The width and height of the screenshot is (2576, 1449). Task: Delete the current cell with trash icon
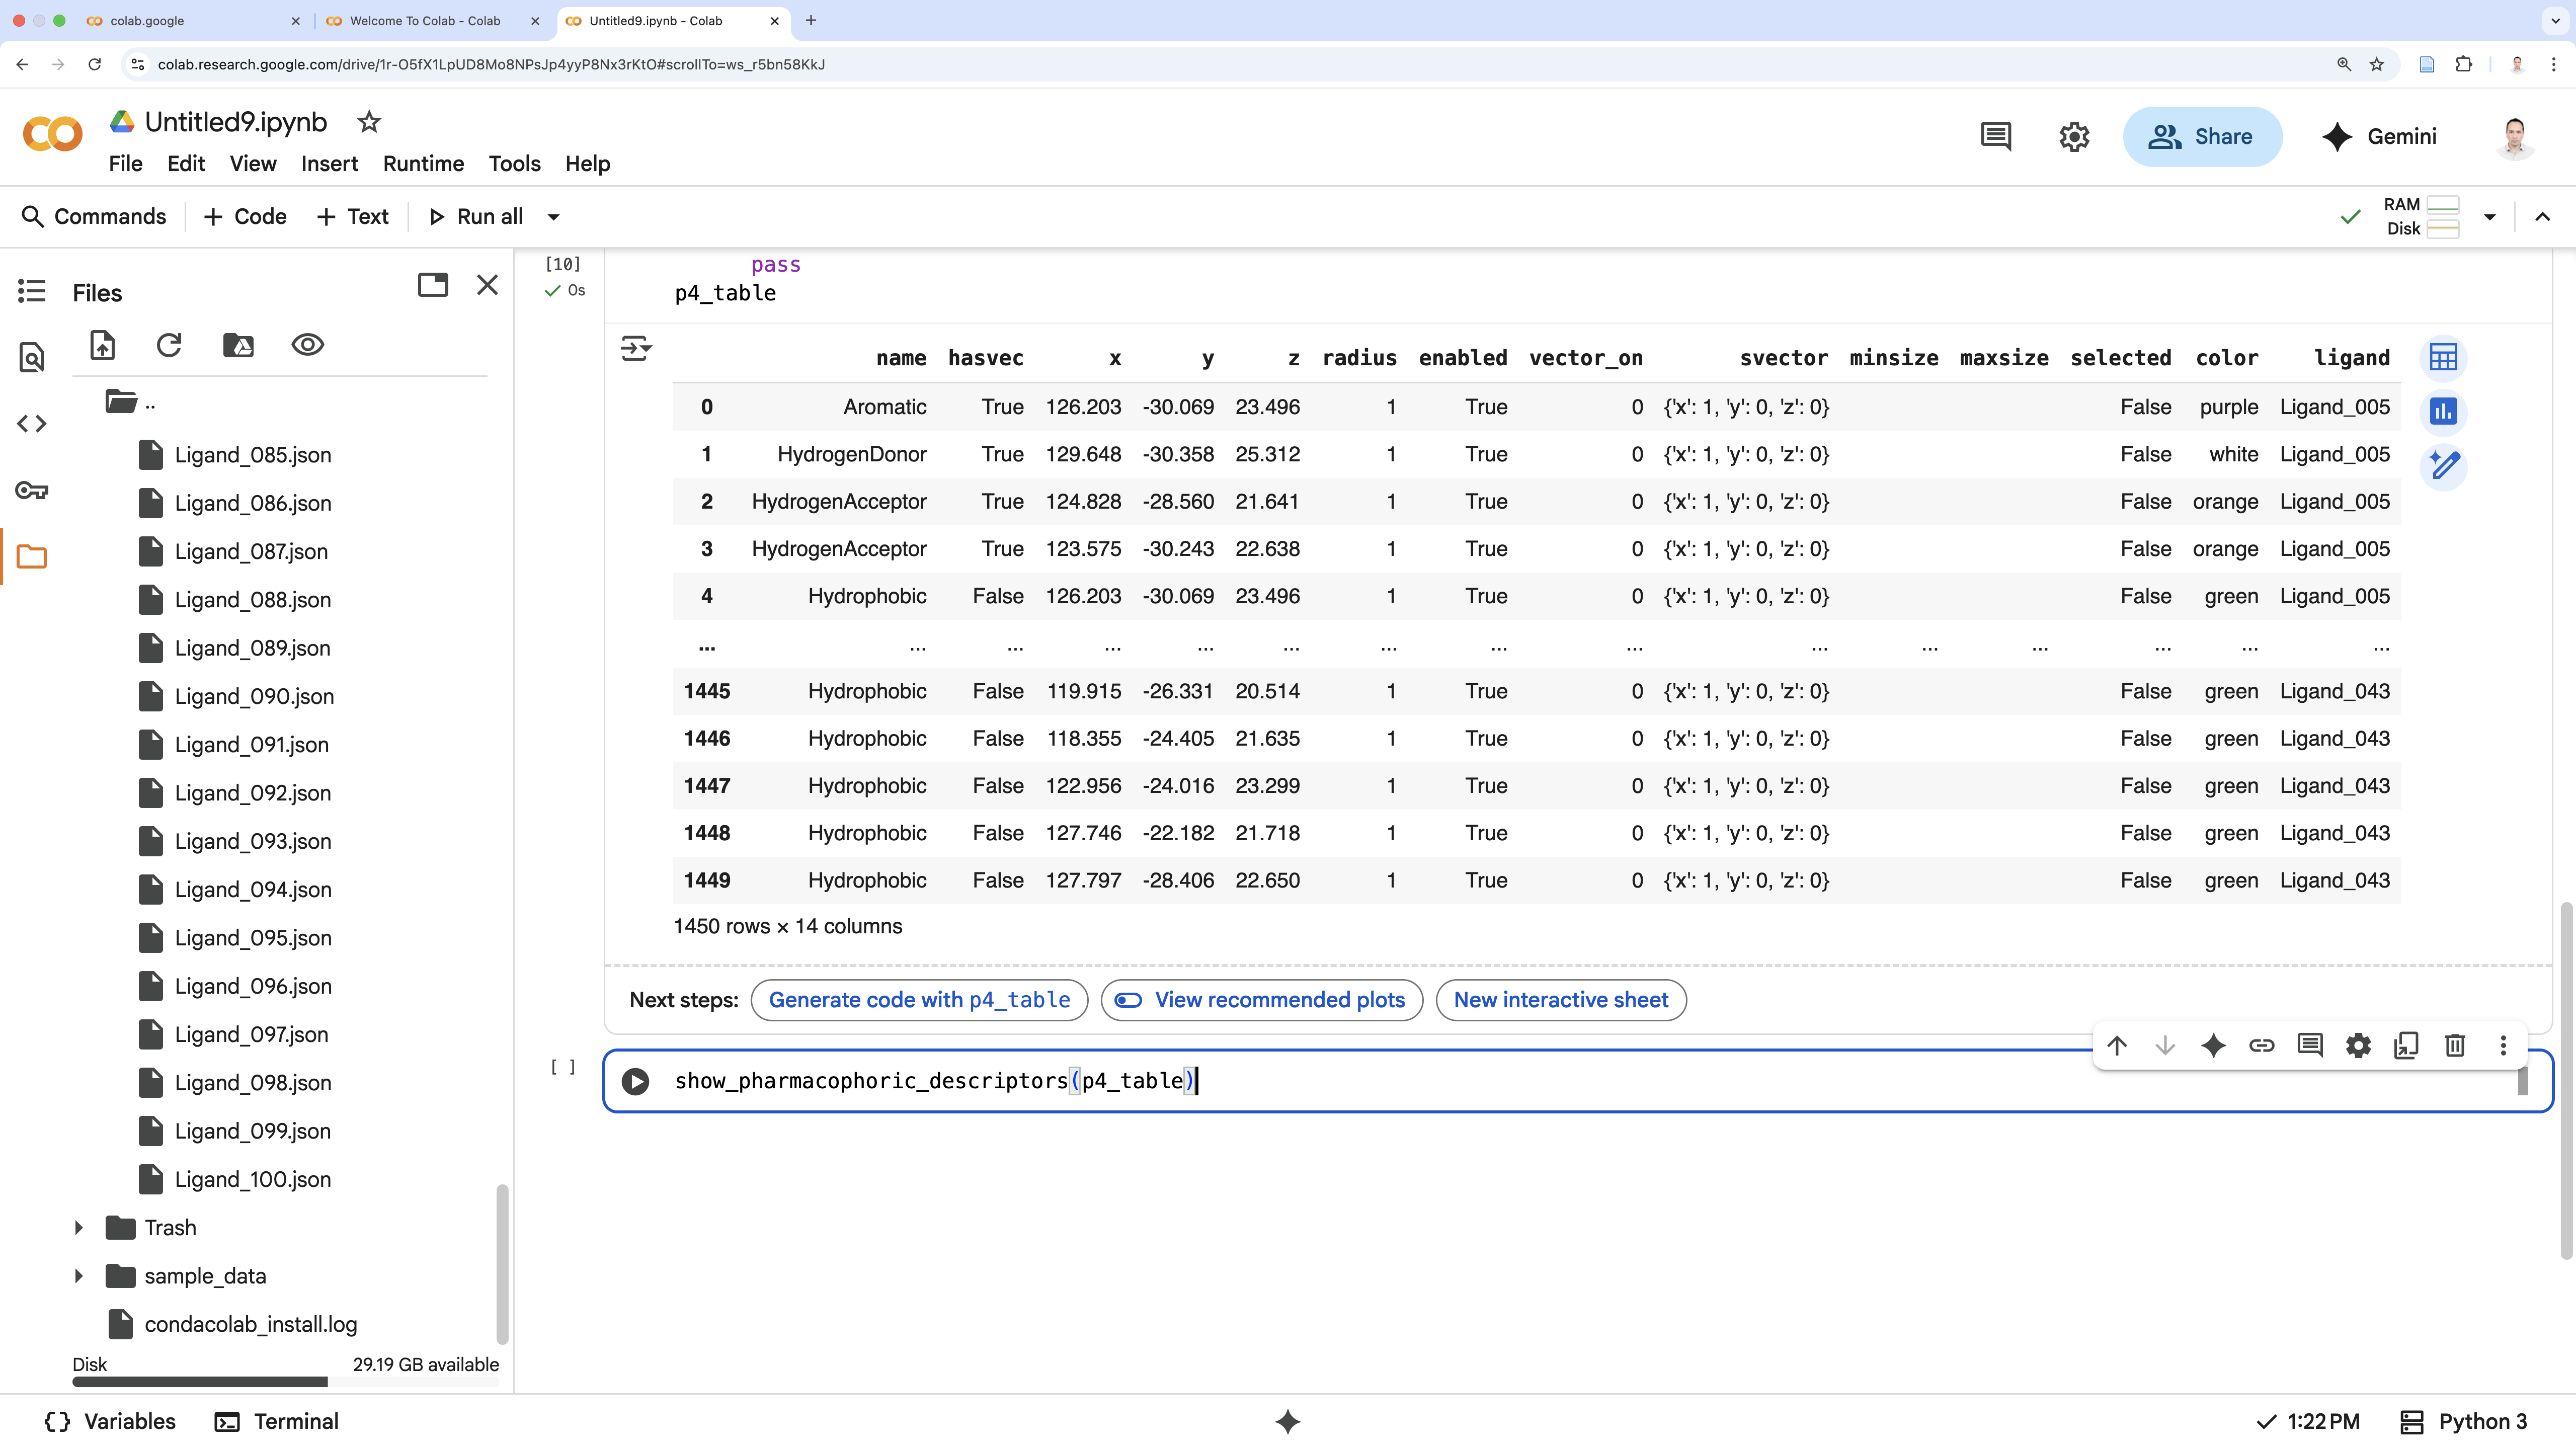click(x=2454, y=1046)
